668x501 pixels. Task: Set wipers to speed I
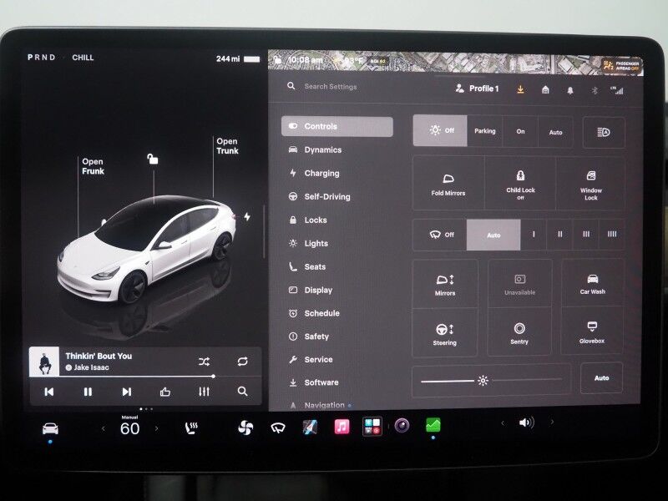pyautogui.click(x=534, y=235)
